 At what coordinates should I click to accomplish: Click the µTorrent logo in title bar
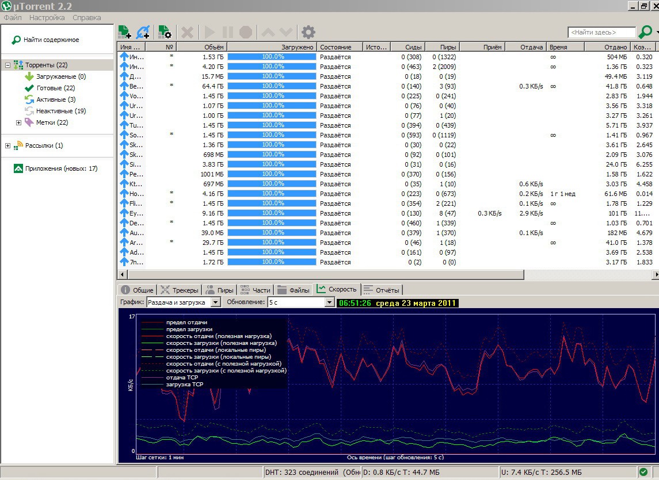(6, 6)
